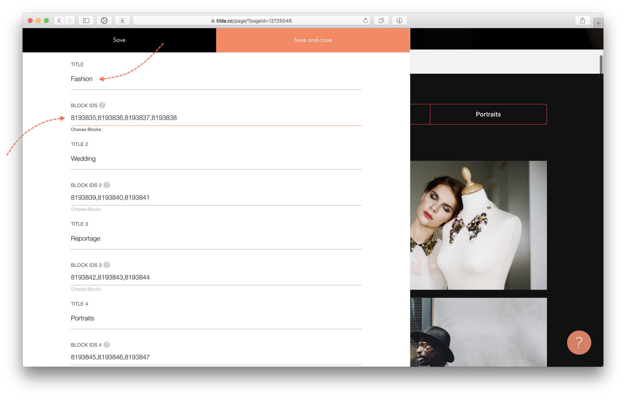
Task: Click the gear icon in the browser toolbar
Action: [104, 20]
